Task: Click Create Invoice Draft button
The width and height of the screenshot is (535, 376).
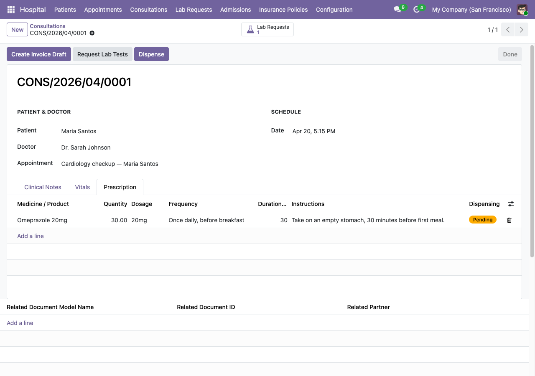Action: [x=39, y=54]
